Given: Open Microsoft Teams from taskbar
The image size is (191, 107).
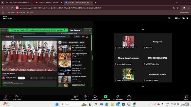Looking at the screenshot, I should pos(101,104).
